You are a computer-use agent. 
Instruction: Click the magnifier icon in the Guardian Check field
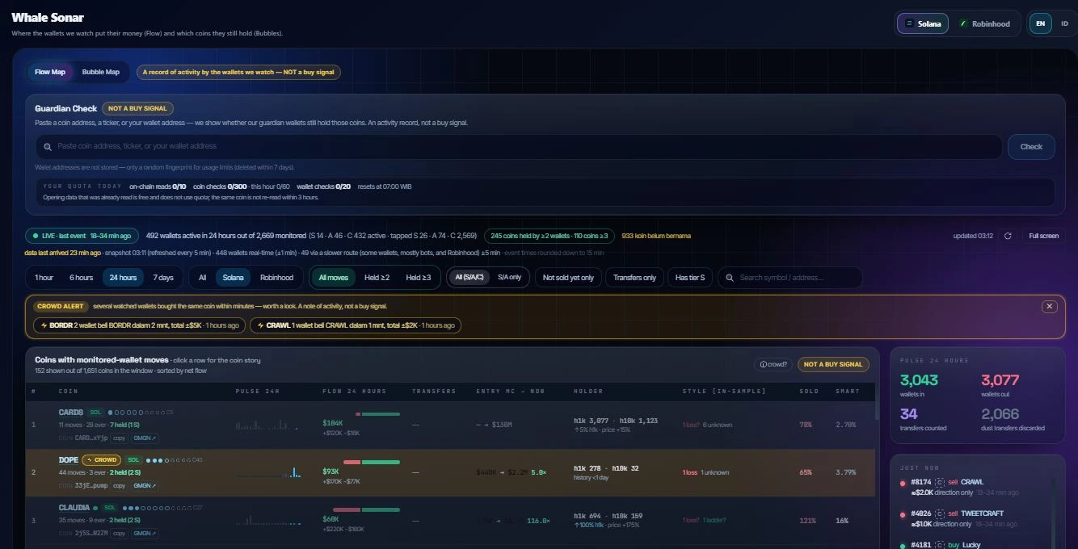click(x=47, y=146)
